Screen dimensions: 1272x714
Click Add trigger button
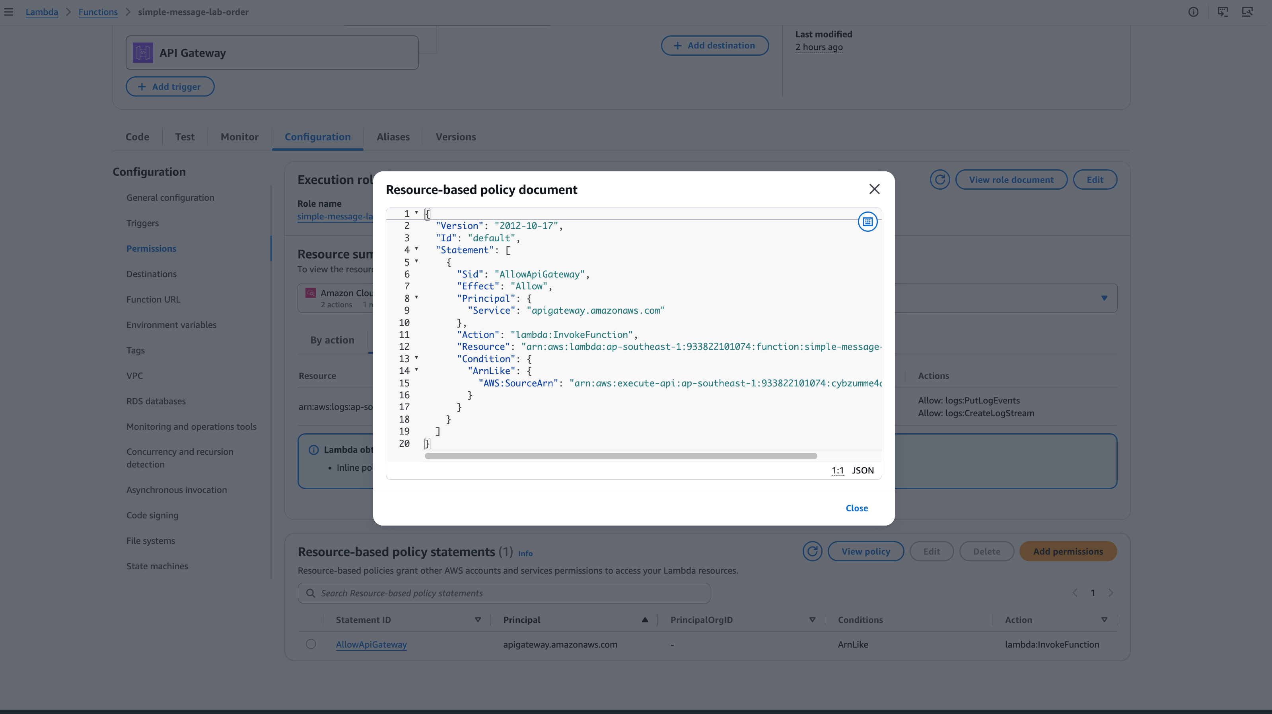click(170, 86)
